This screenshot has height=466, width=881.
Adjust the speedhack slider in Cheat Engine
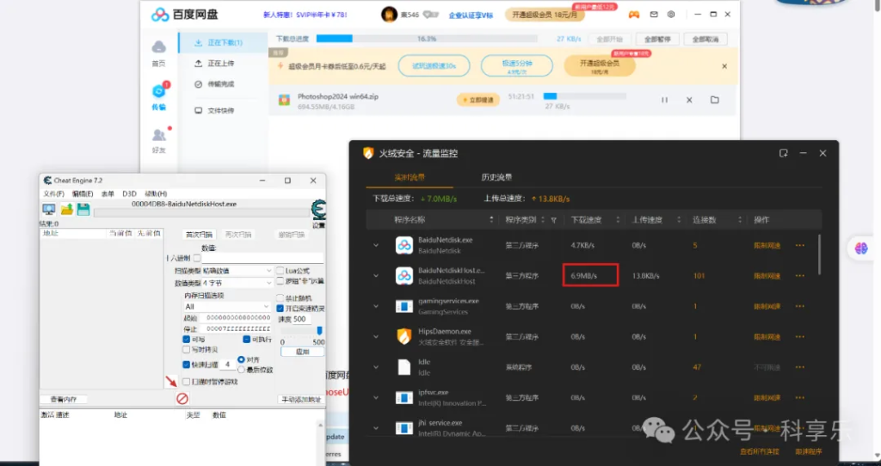pyautogui.click(x=319, y=331)
